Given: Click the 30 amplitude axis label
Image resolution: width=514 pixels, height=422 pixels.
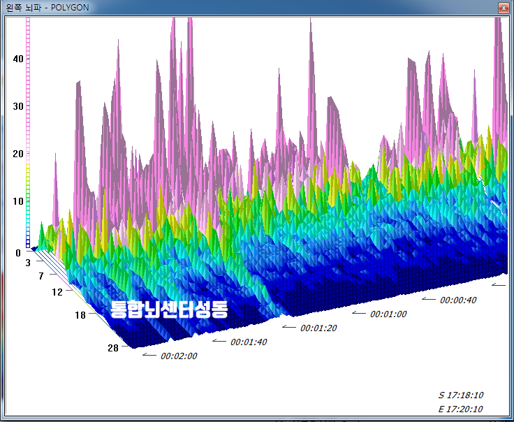Looking at the screenshot, I should pyautogui.click(x=18, y=106).
